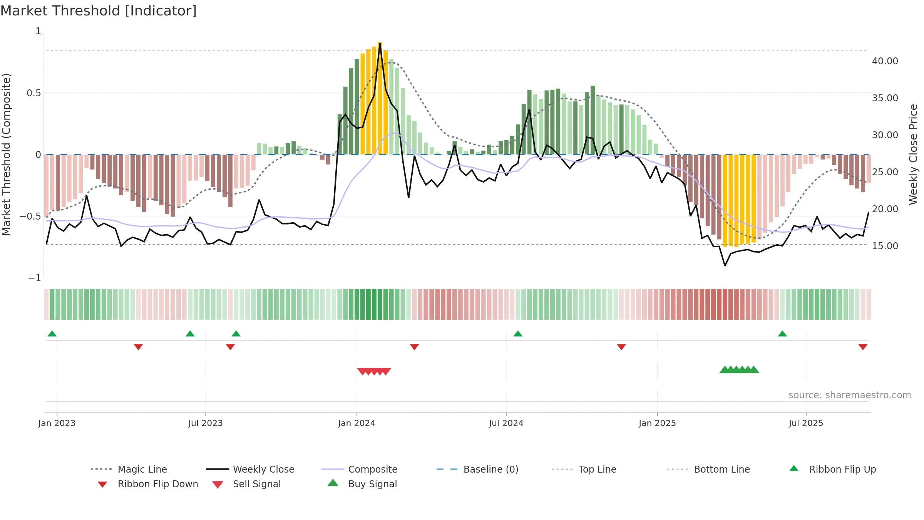Click the Jan 2024 x-axis label
Screen dimensions: 924x520
tap(357, 423)
